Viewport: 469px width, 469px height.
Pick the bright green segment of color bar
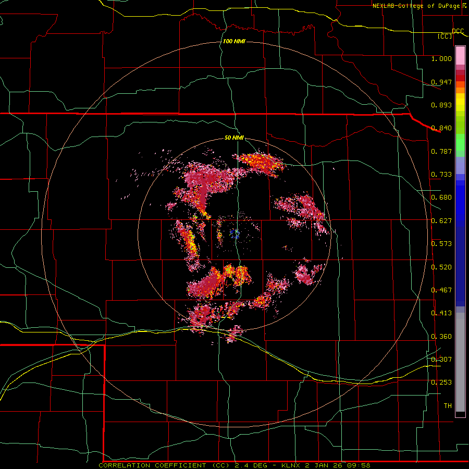460,143
